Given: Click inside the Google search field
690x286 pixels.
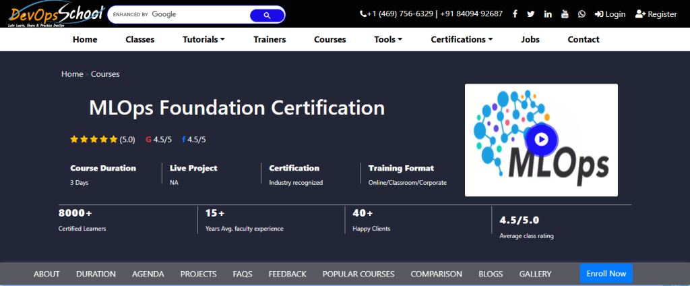Looking at the screenshot, I should (x=178, y=15).
